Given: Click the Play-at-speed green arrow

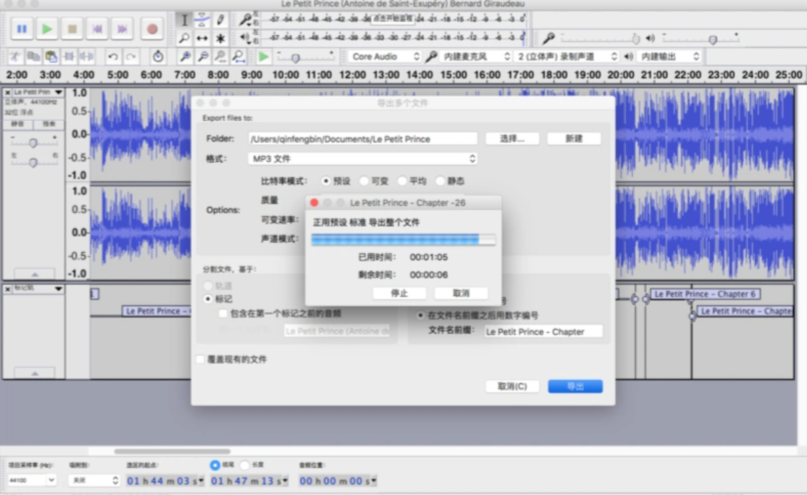Looking at the screenshot, I should 264,57.
